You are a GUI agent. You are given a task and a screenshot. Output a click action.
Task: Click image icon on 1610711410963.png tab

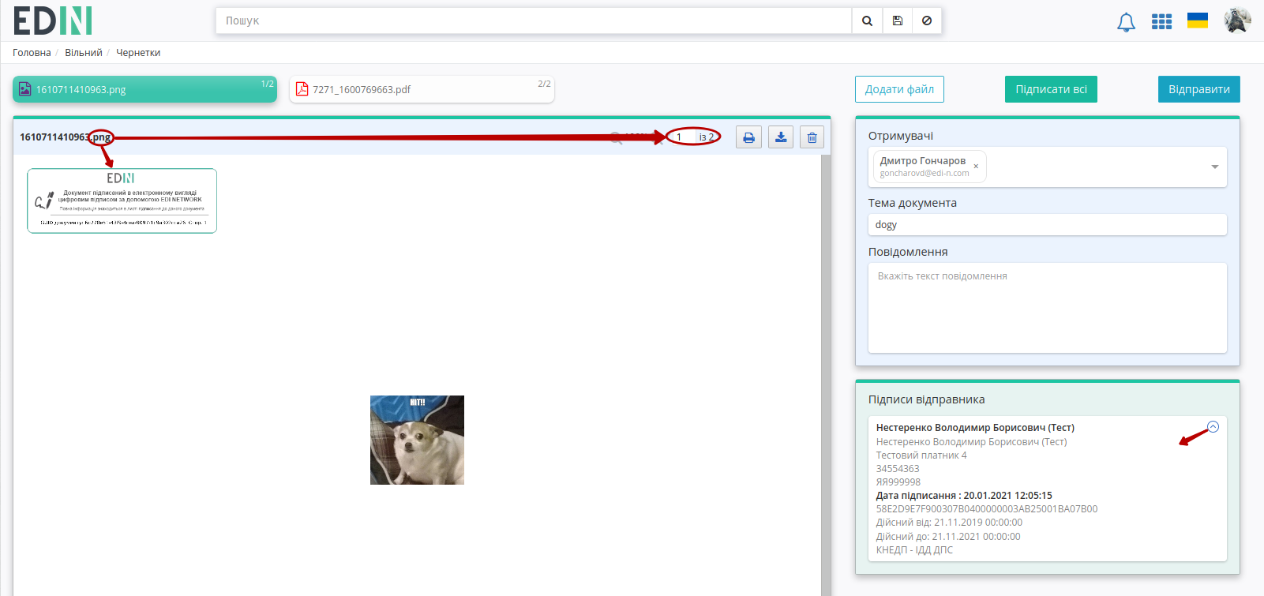[25, 89]
